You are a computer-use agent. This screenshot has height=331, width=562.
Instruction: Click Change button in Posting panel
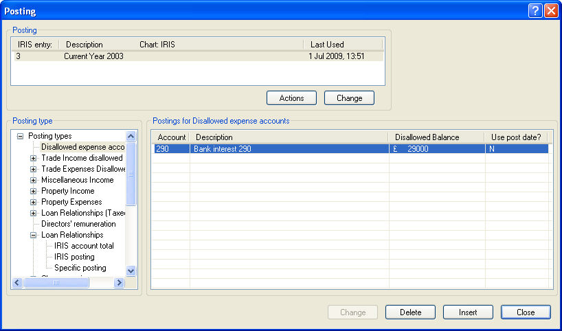coord(349,98)
